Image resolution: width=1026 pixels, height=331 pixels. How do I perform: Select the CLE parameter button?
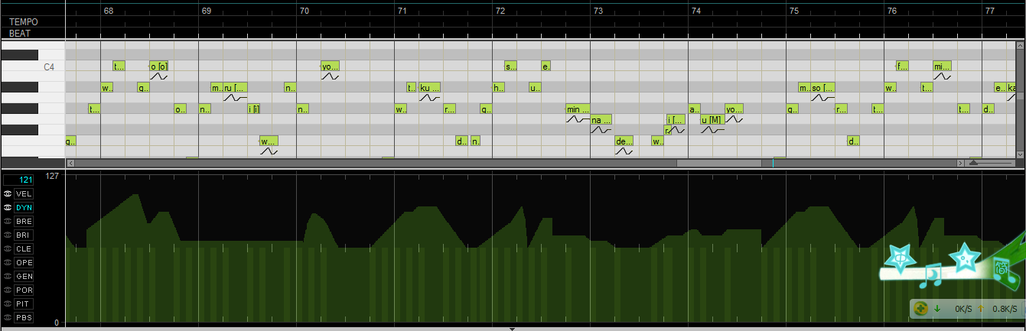[x=24, y=249]
